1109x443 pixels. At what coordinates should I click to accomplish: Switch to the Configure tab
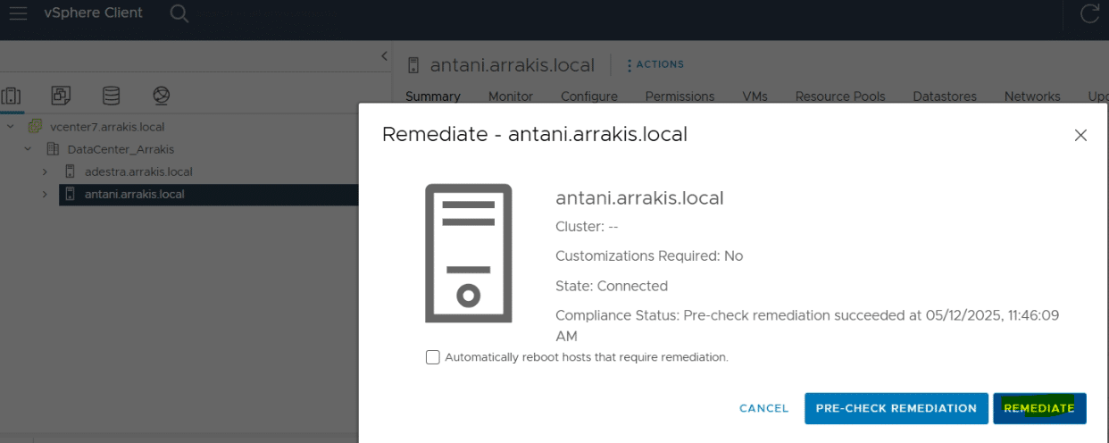[x=589, y=96]
